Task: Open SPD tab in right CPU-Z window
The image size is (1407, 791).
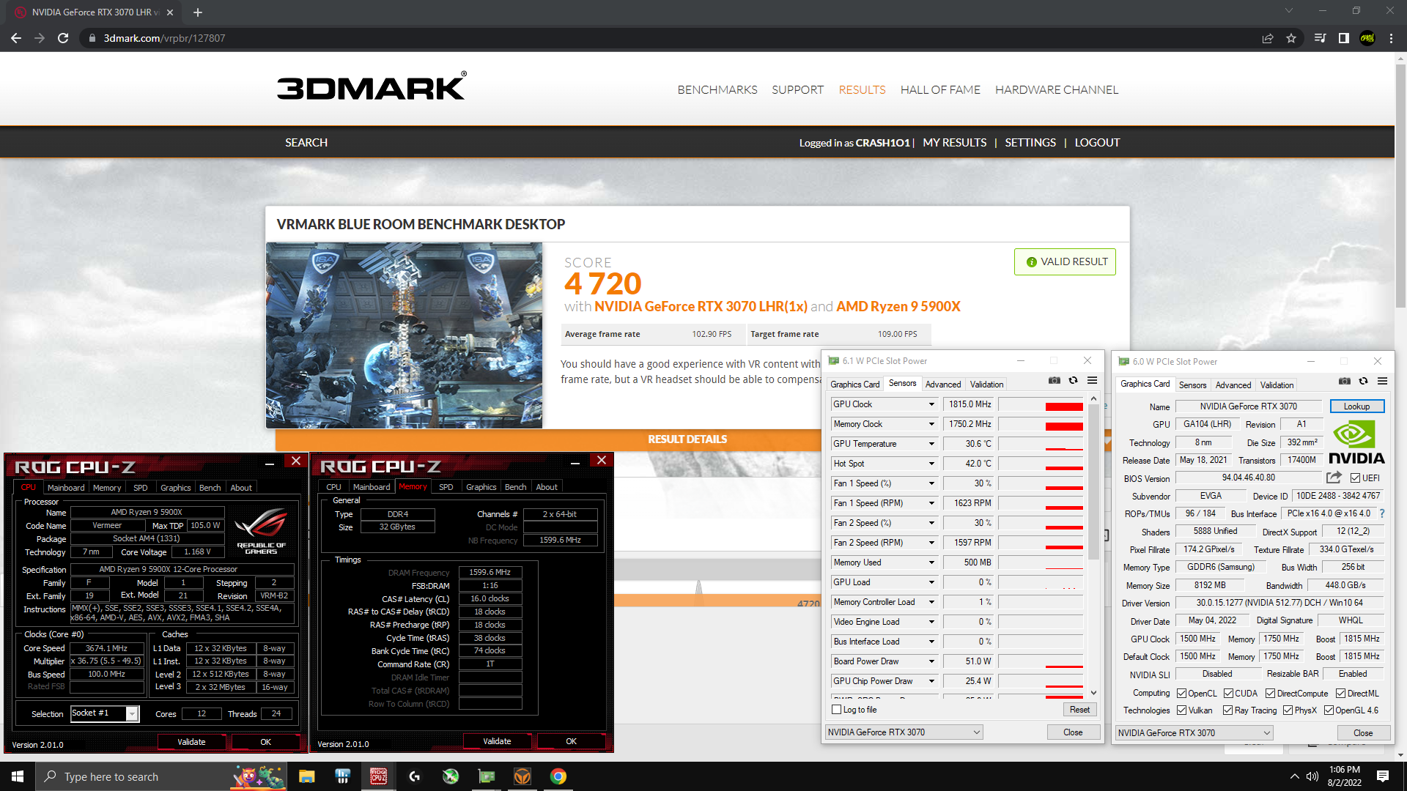Action: click(446, 487)
